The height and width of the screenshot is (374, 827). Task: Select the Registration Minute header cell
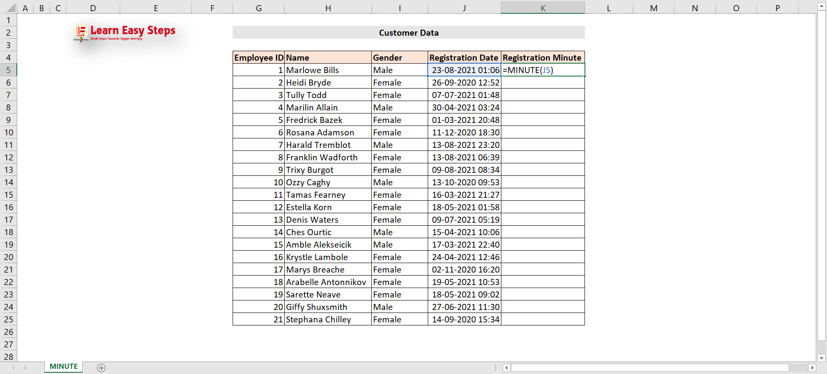tap(543, 58)
